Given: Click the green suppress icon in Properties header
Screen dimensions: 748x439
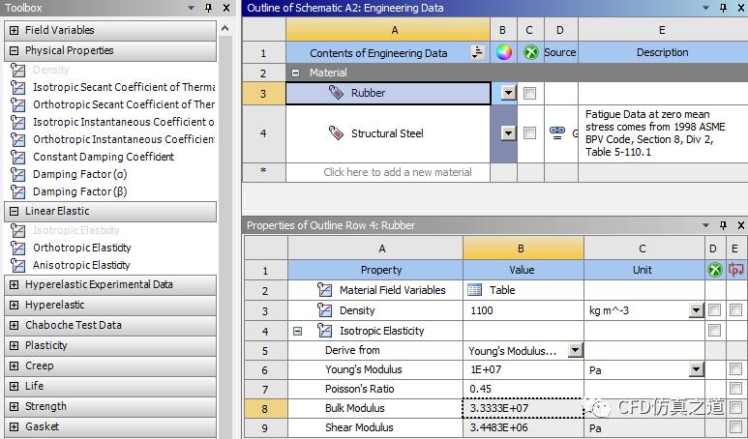Looking at the screenshot, I should coord(714,270).
